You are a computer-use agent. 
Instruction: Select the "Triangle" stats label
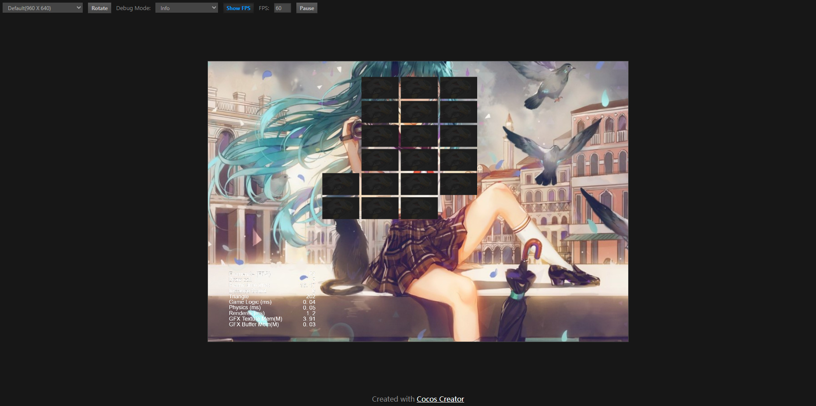(x=239, y=297)
